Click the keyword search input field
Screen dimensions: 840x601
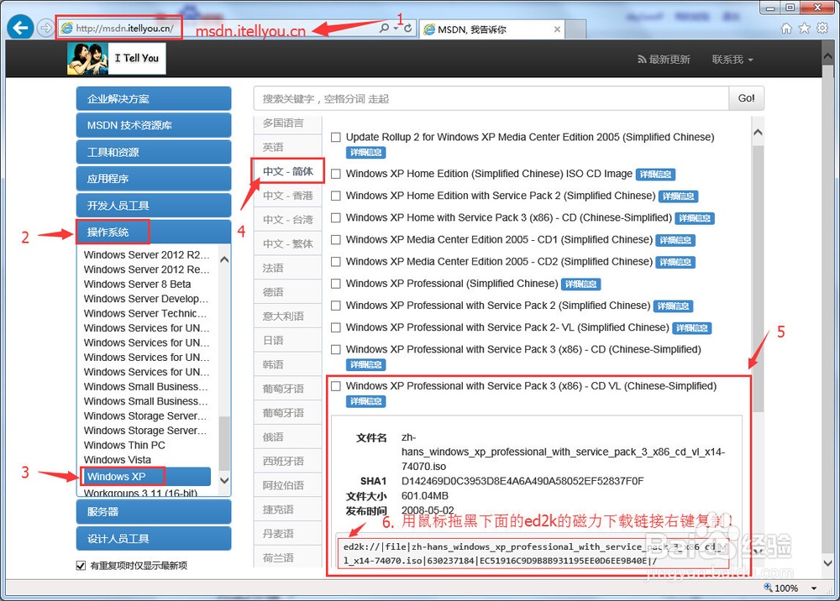491,98
